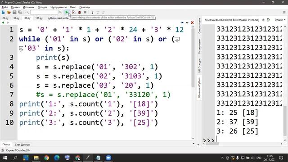Go back with the green left arrow
This screenshot has height=162, width=288.
point(3,22)
